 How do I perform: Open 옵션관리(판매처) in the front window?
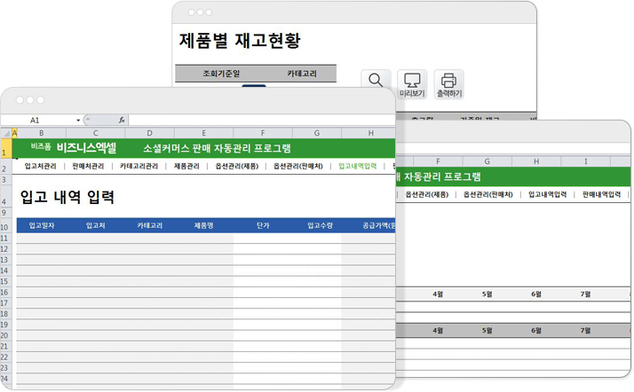(x=298, y=166)
